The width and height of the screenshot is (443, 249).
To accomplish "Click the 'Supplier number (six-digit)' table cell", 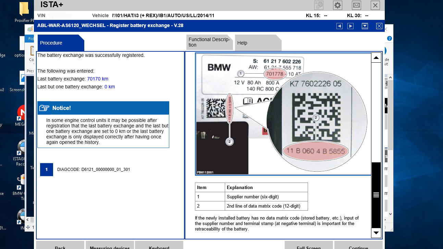I will tap(267, 197).
